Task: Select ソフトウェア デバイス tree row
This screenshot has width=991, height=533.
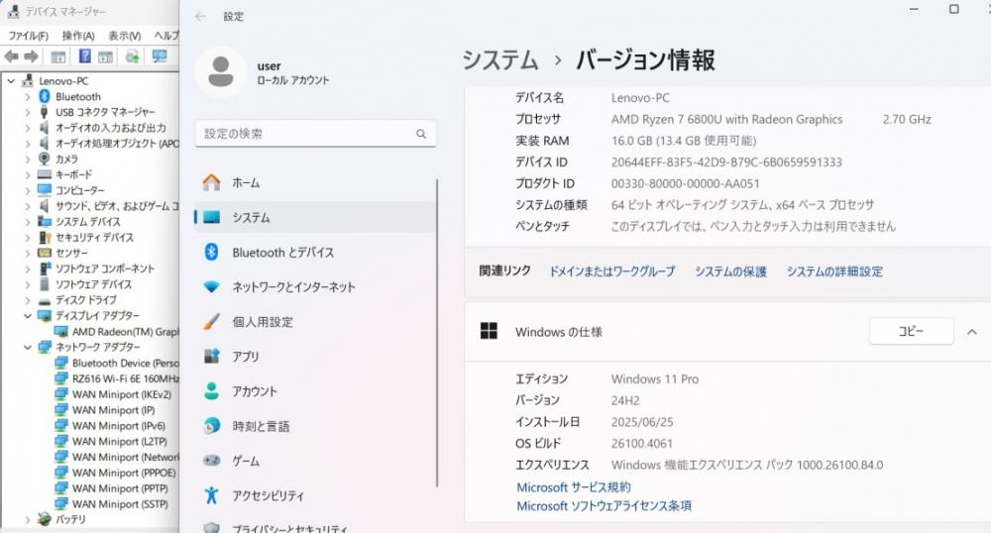Action: coord(93,284)
